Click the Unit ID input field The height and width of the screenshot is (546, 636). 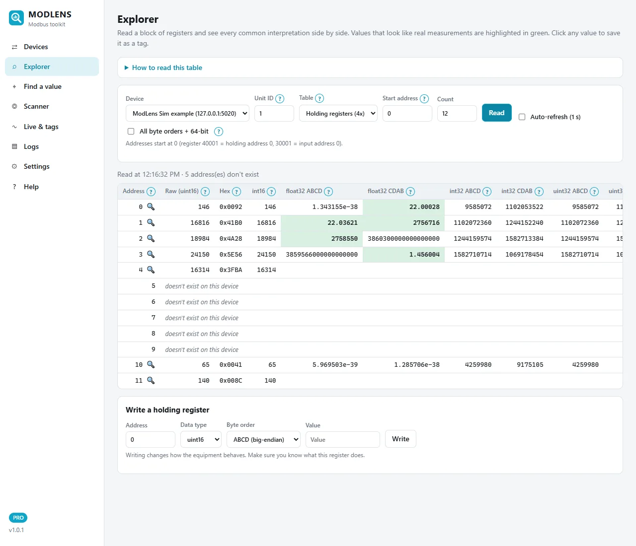tap(274, 113)
